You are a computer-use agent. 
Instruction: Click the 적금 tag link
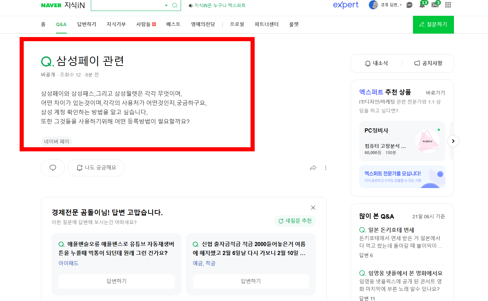(x=210, y=263)
